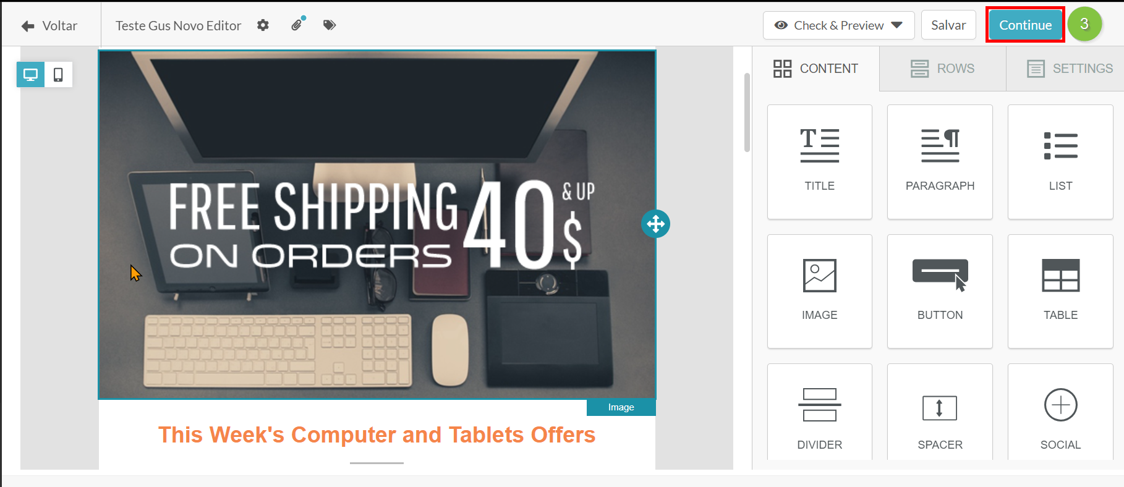Screen dimensions: 1124x487
Task: Click the Continue button
Action: 1025,25
